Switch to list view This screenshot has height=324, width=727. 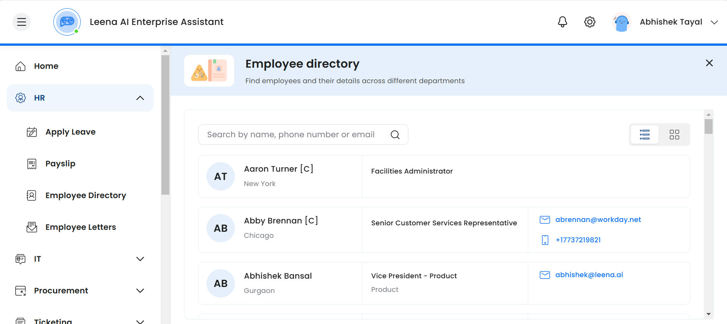tap(644, 135)
